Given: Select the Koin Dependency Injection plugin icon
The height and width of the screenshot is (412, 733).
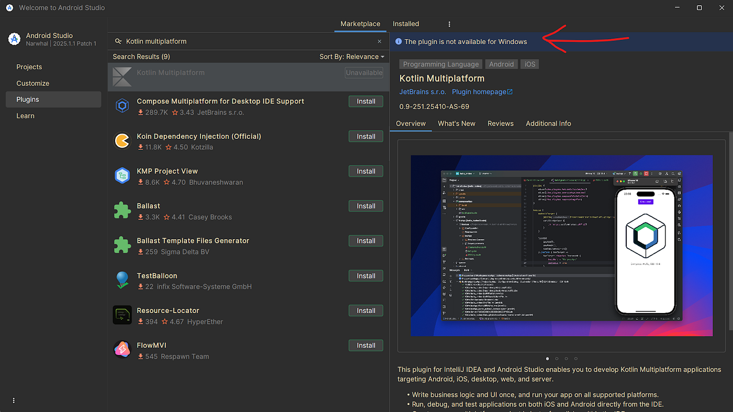Looking at the screenshot, I should click(x=122, y=141).
